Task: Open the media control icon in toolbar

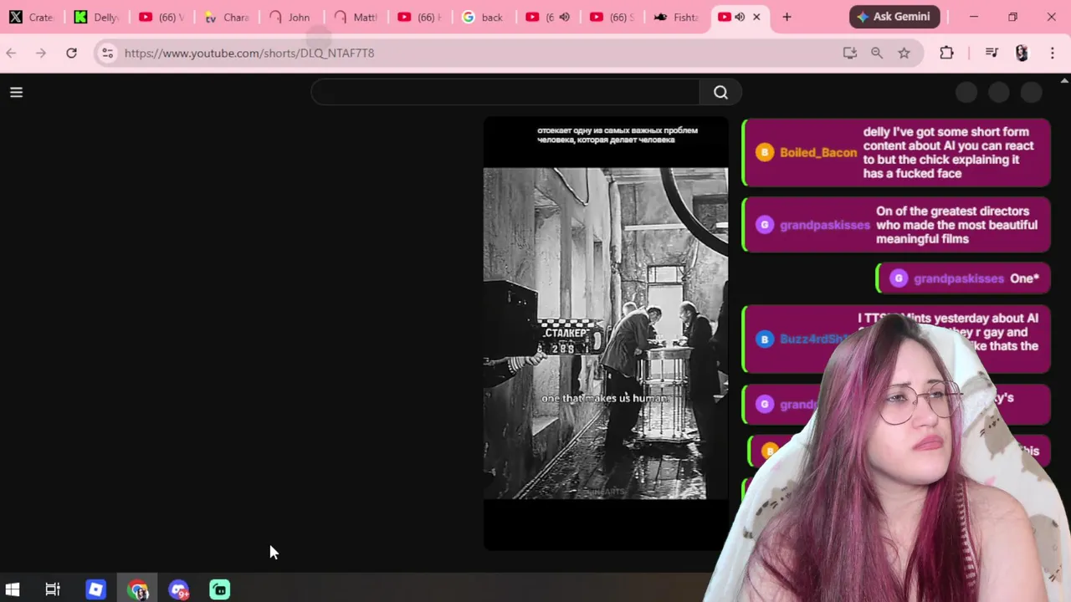Action: click(992, 53)
